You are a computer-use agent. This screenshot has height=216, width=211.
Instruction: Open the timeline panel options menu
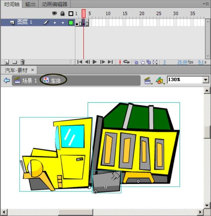[x=206, y=4]
